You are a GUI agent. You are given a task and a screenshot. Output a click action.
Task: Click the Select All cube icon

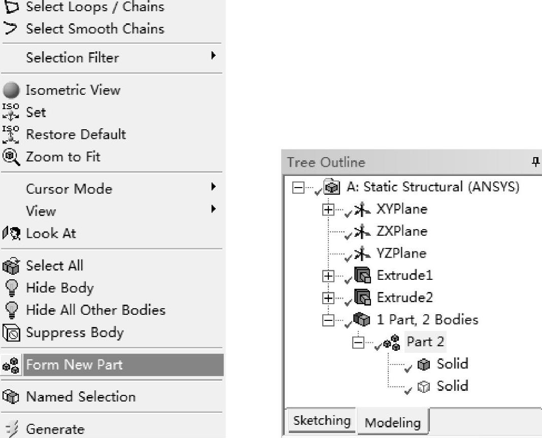pyautogui.click(x=11, y=266)
